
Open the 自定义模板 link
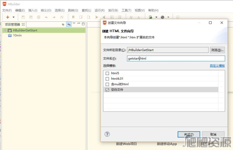[x=217, y=66]
